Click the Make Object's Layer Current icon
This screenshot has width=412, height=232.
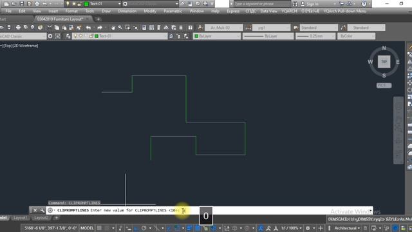coord(171,36)
